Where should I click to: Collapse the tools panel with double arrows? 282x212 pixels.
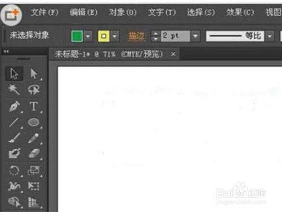coord(6,51)
